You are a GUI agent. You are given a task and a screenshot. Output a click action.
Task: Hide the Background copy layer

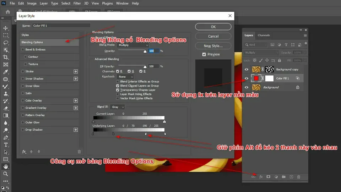point(247,70)
